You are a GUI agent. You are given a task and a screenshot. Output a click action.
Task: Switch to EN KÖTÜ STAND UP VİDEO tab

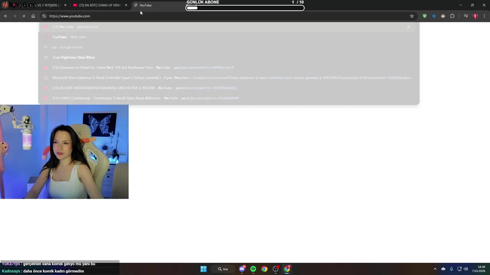100,5
